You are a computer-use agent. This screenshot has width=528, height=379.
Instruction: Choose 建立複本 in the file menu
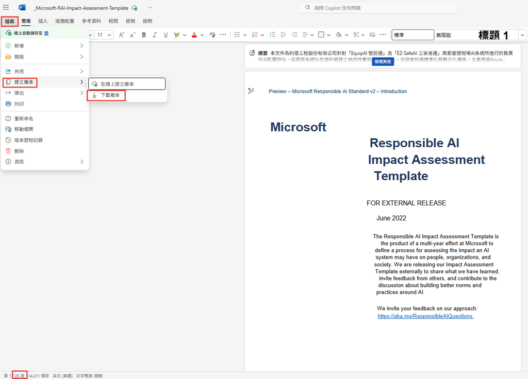click(45, 82)
